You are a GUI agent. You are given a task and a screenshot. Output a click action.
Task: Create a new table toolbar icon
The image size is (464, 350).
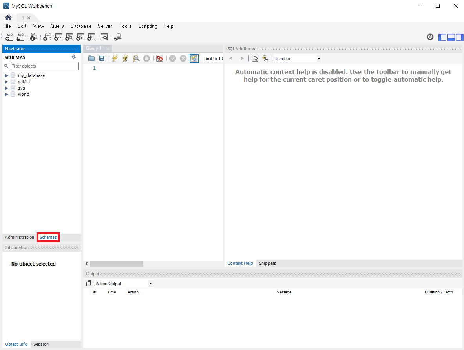[x=58, y=37]
